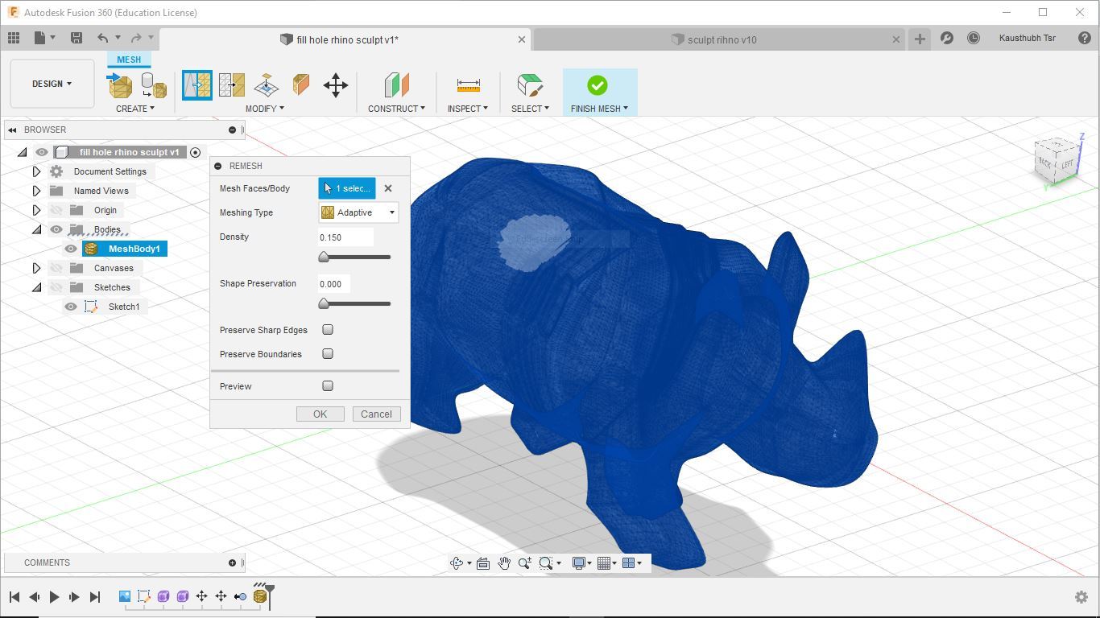
Task: Select the Remesh tool icon
Action: 197,84
